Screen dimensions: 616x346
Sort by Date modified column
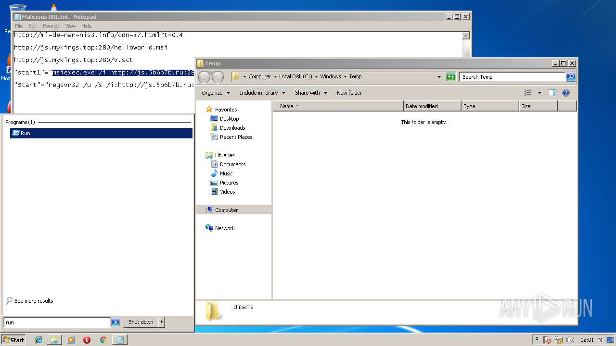click(x=432, y=106)
